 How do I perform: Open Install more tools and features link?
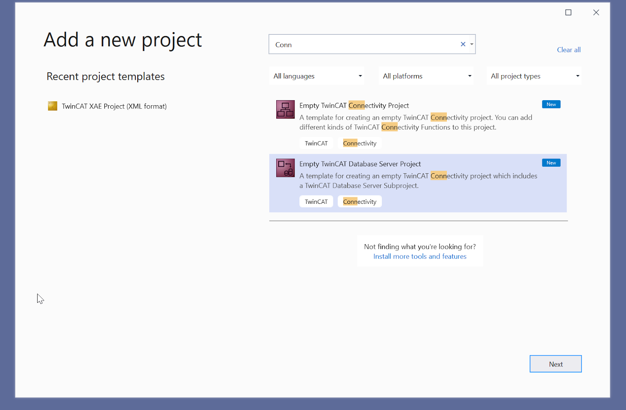(x=420, y=256)
